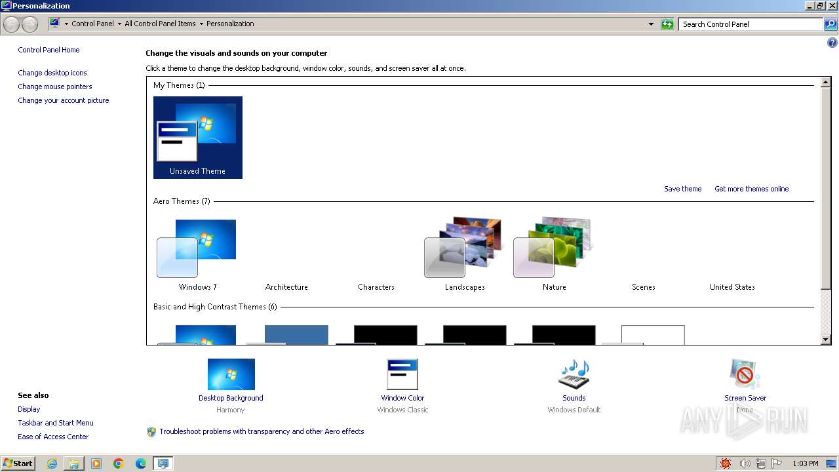
Task: Expand dropdown after All Control Panel Items
Action: coord(201,24)
